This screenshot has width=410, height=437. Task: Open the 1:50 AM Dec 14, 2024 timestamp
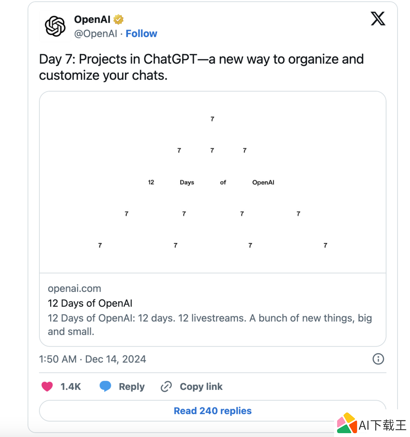pos(93,359)
